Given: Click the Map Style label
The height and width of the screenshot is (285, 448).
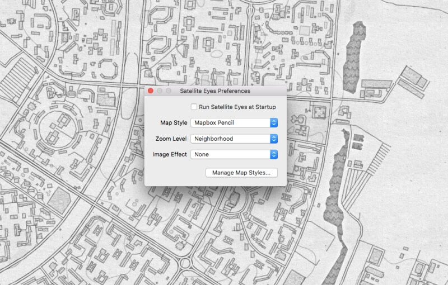Looking at the screenshot, I should [174, 123].
